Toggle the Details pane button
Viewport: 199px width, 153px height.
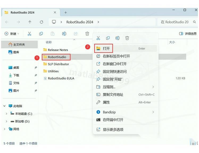coord(188,34)
